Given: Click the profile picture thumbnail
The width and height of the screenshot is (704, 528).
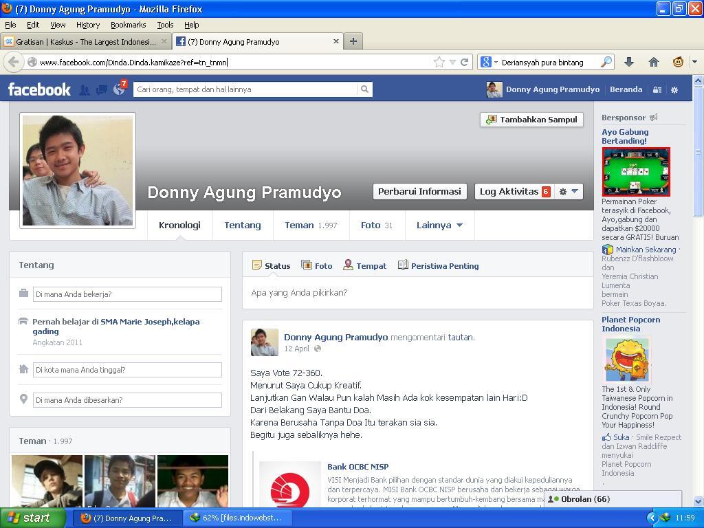Looking at the screenshot, I should [78, 170].
